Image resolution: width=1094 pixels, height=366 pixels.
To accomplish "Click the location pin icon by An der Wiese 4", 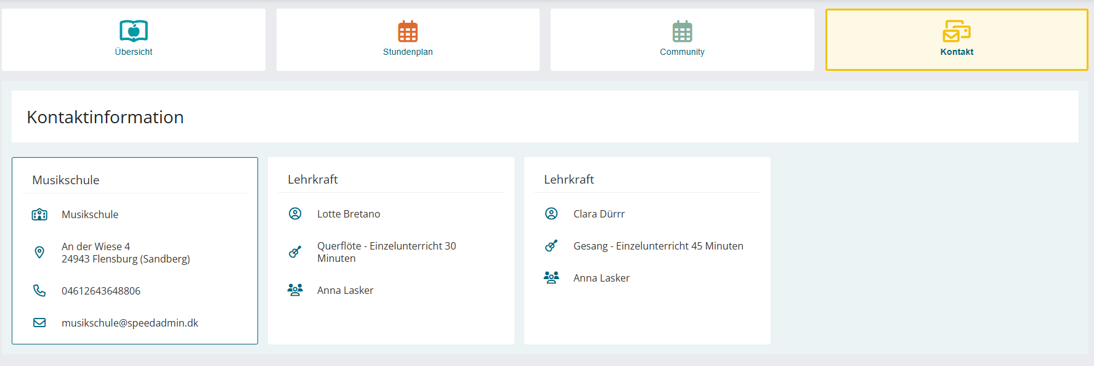I will [39, 253].
